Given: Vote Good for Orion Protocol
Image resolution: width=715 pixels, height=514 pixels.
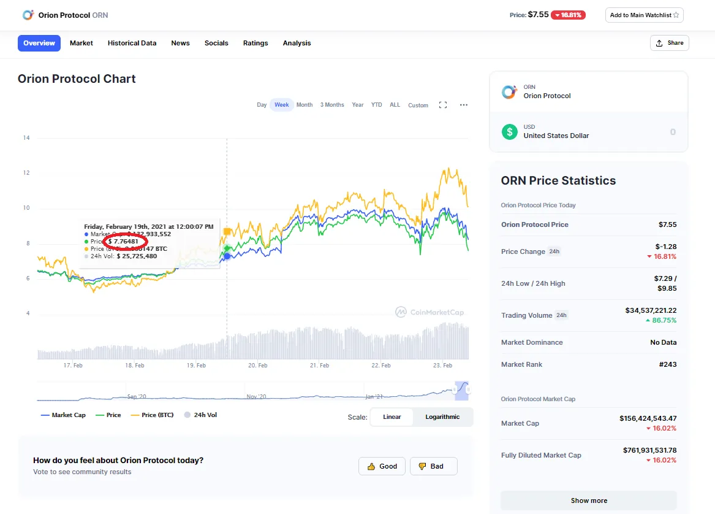Looking at the screenshot, I should 382,466.
